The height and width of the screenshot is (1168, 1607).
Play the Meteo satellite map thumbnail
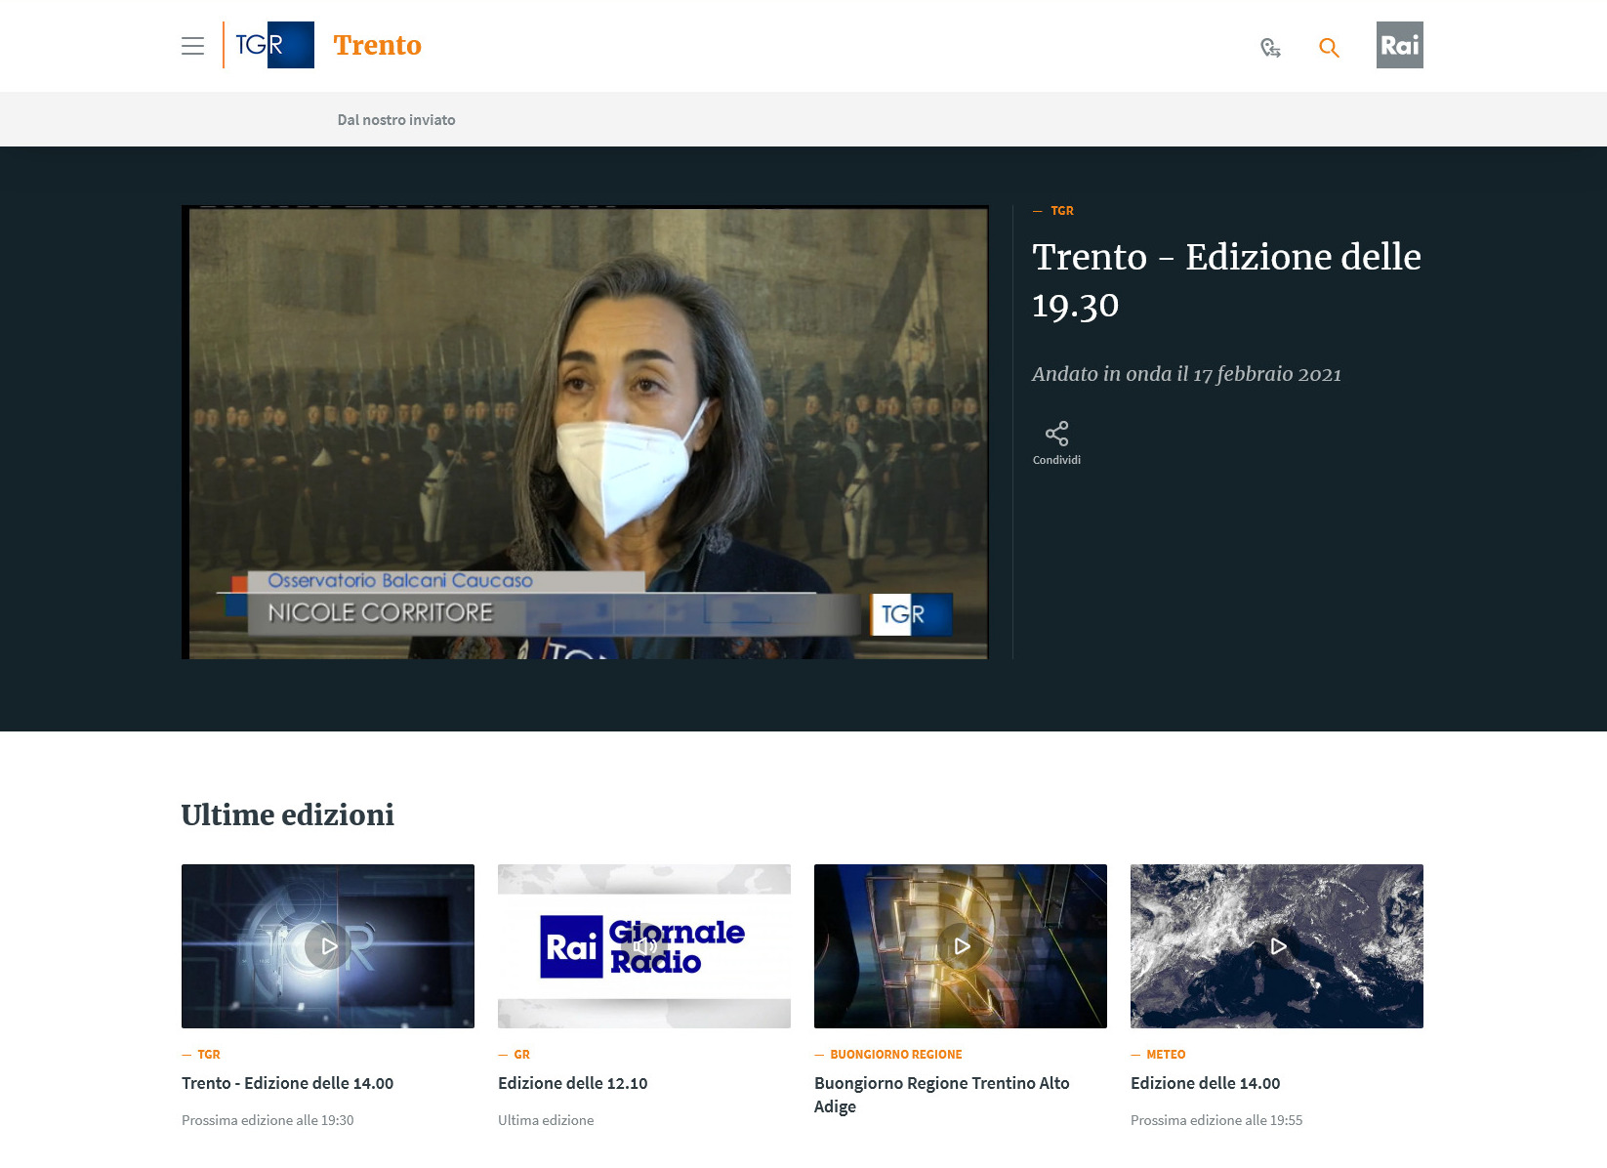coord(1277,946)
